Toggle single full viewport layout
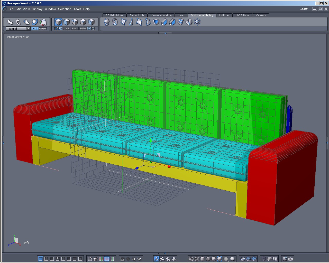 (41, 259)
